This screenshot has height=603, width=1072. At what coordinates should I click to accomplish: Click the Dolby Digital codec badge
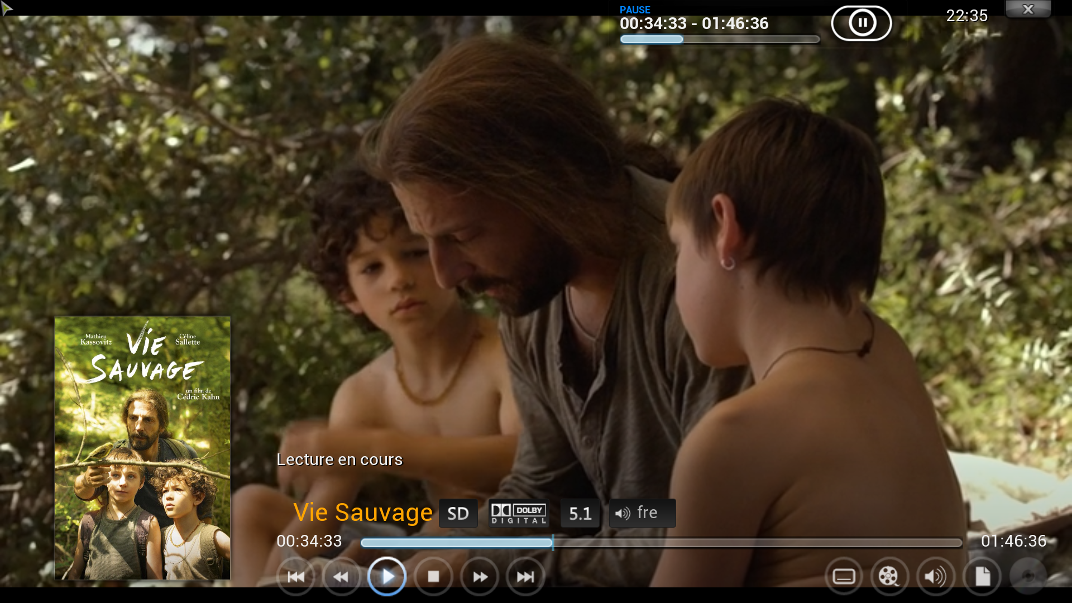(x=519, y=513)
